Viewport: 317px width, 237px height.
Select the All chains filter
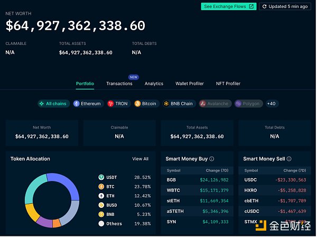click(x=53, y=104)
